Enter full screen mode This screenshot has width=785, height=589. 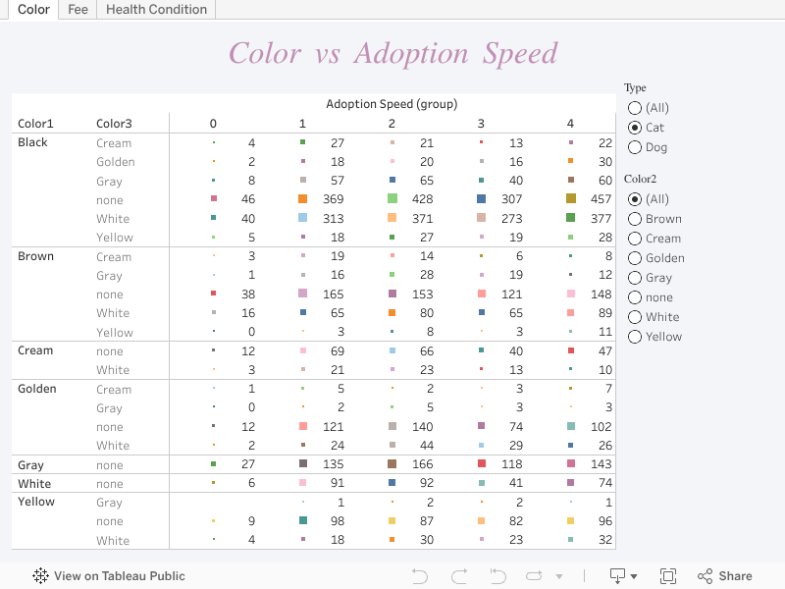(x=668, y=576)
